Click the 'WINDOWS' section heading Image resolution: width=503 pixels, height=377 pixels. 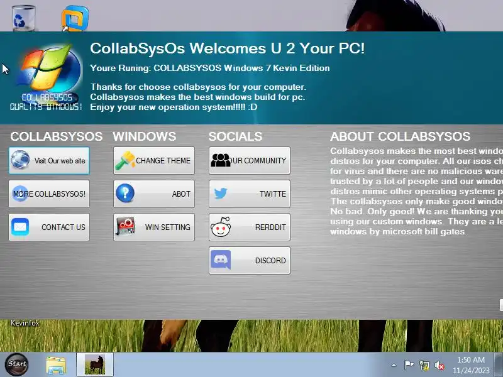[145, 136]
